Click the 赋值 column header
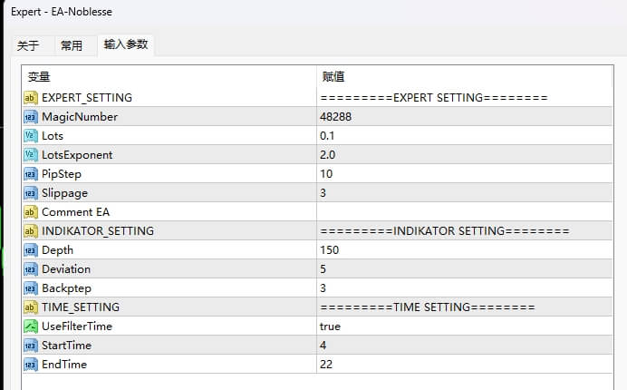Viewport: 627px width, 390px height. [333, 77]
